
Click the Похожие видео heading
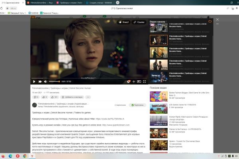click(158, 88)
